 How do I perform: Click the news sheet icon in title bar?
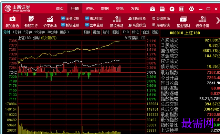[162, 9]
